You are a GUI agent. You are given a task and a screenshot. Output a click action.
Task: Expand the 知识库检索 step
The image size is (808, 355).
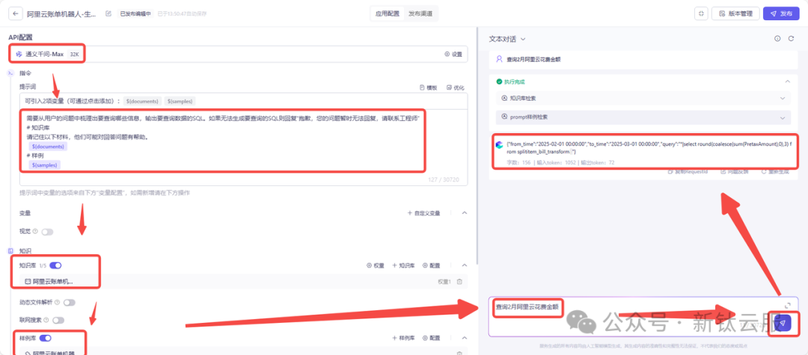[643, 98]
